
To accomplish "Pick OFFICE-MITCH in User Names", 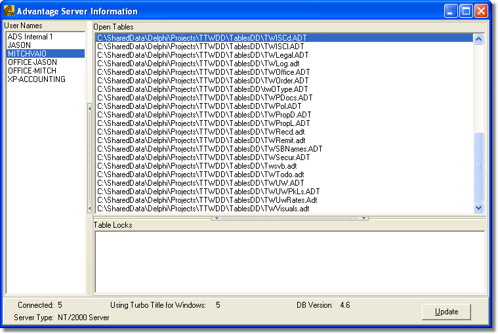I will tap(32, 71).
